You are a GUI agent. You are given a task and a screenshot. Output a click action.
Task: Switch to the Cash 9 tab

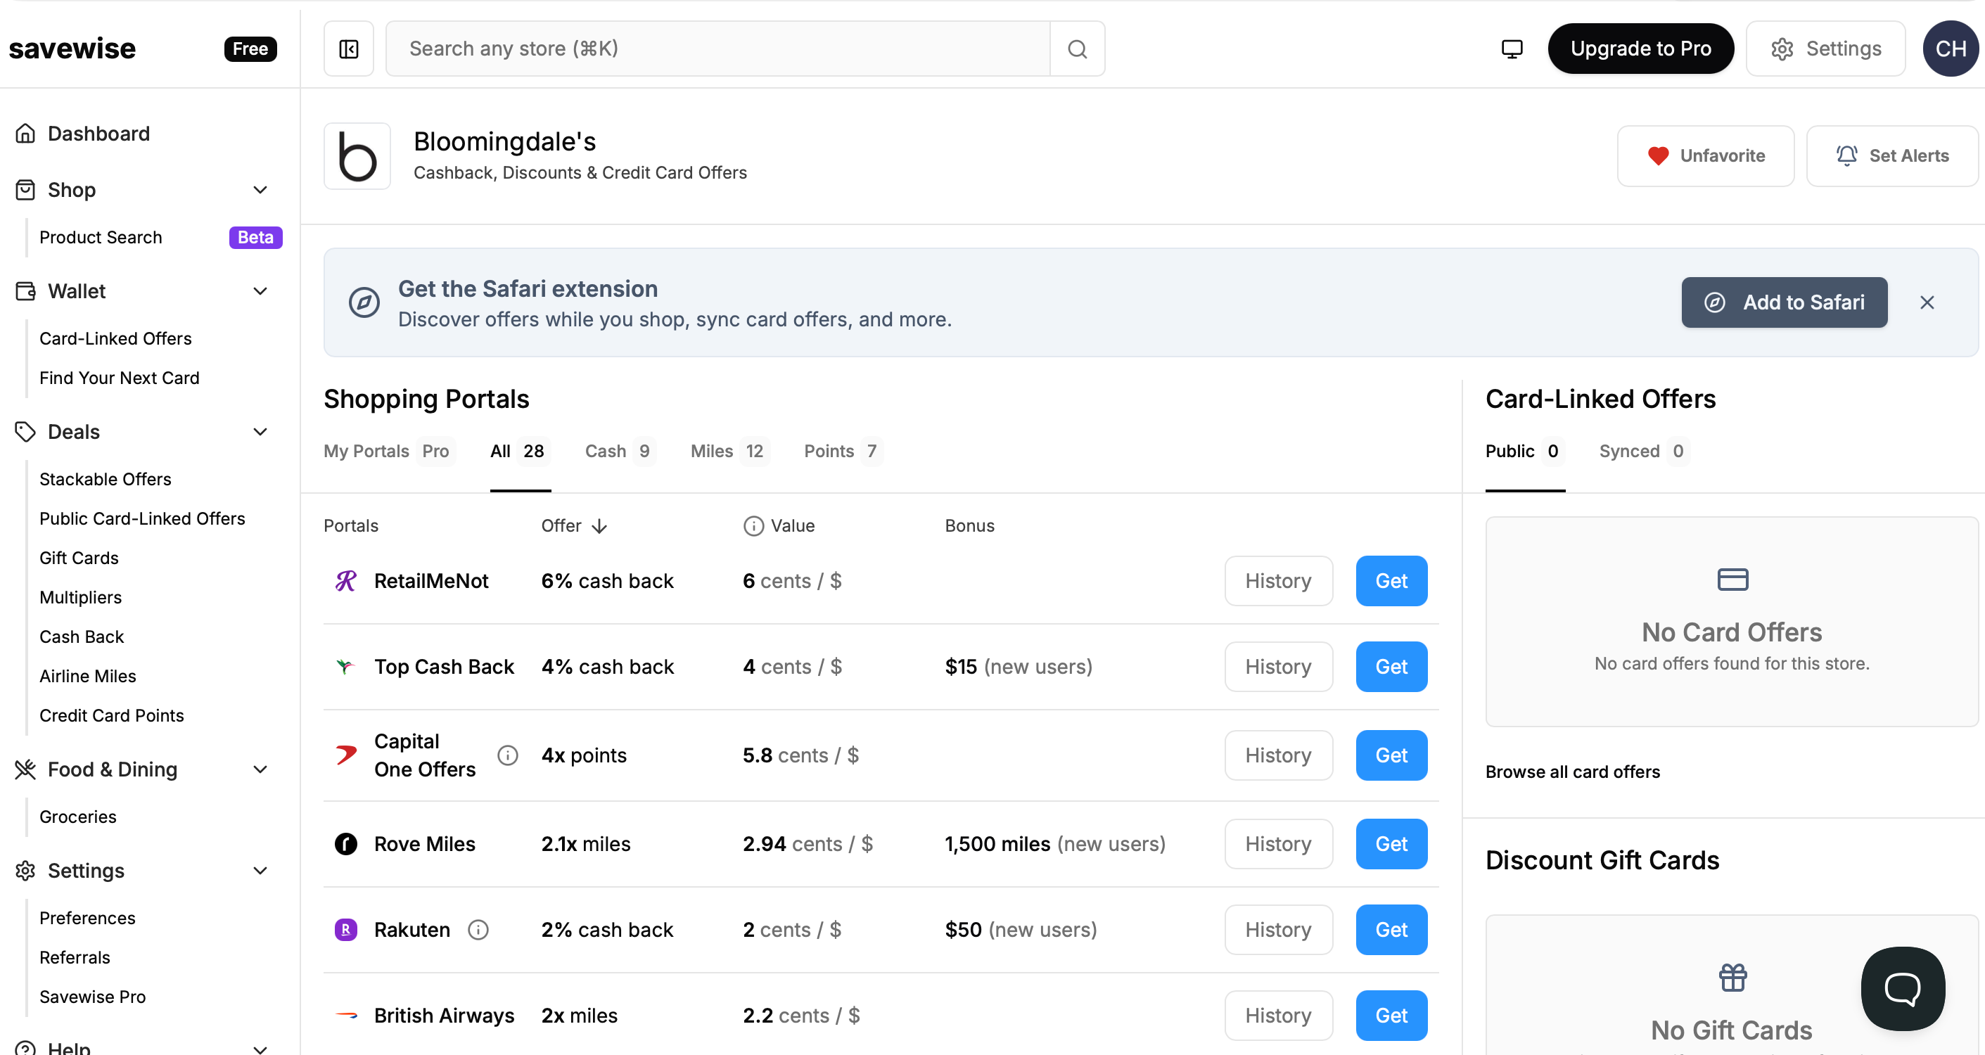pos(620,451)
